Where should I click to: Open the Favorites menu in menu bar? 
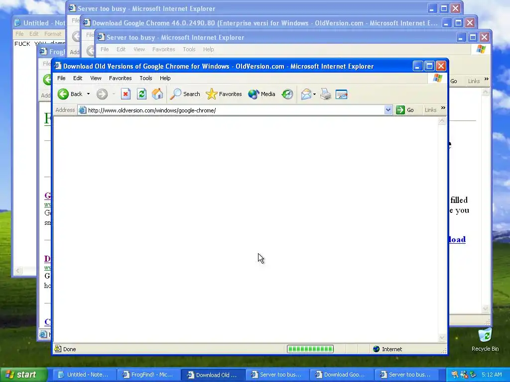(121, 78)
